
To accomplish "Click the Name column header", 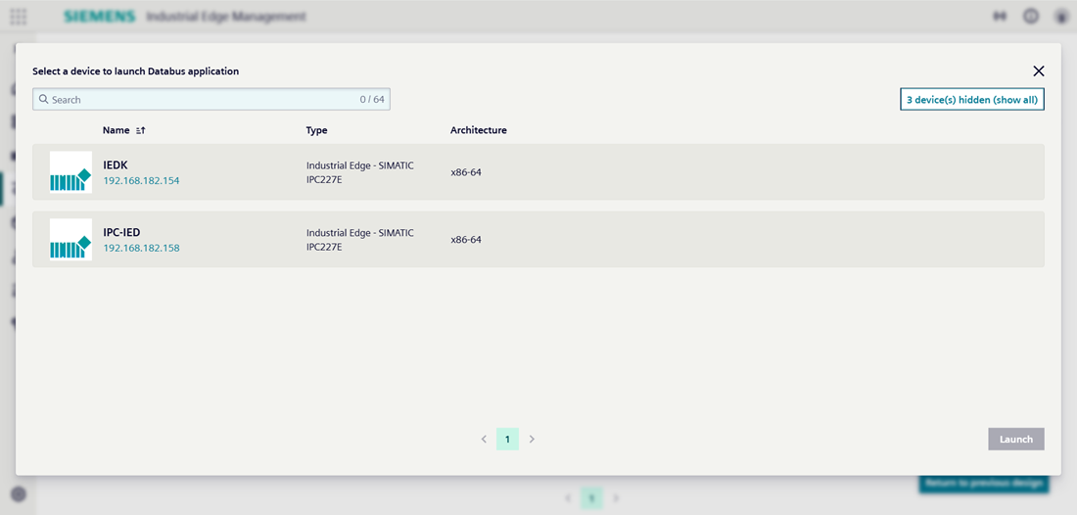I will (117, 130).
